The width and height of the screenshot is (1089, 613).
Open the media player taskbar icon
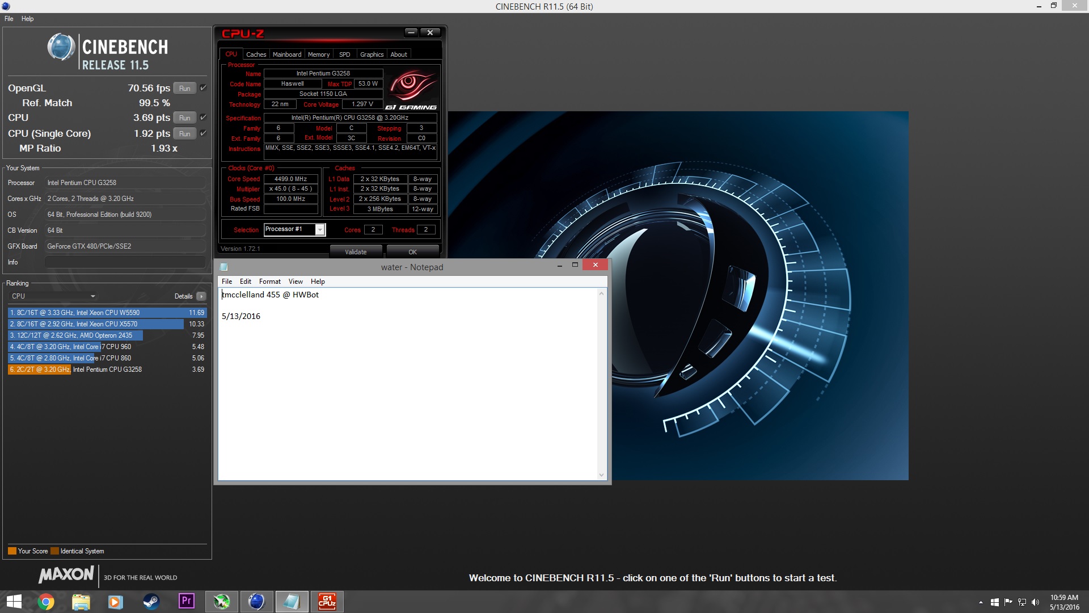[116, 602]
